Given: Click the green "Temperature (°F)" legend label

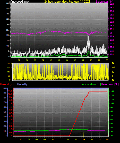Looking at the screenshot, I should [x=91, y=84].
